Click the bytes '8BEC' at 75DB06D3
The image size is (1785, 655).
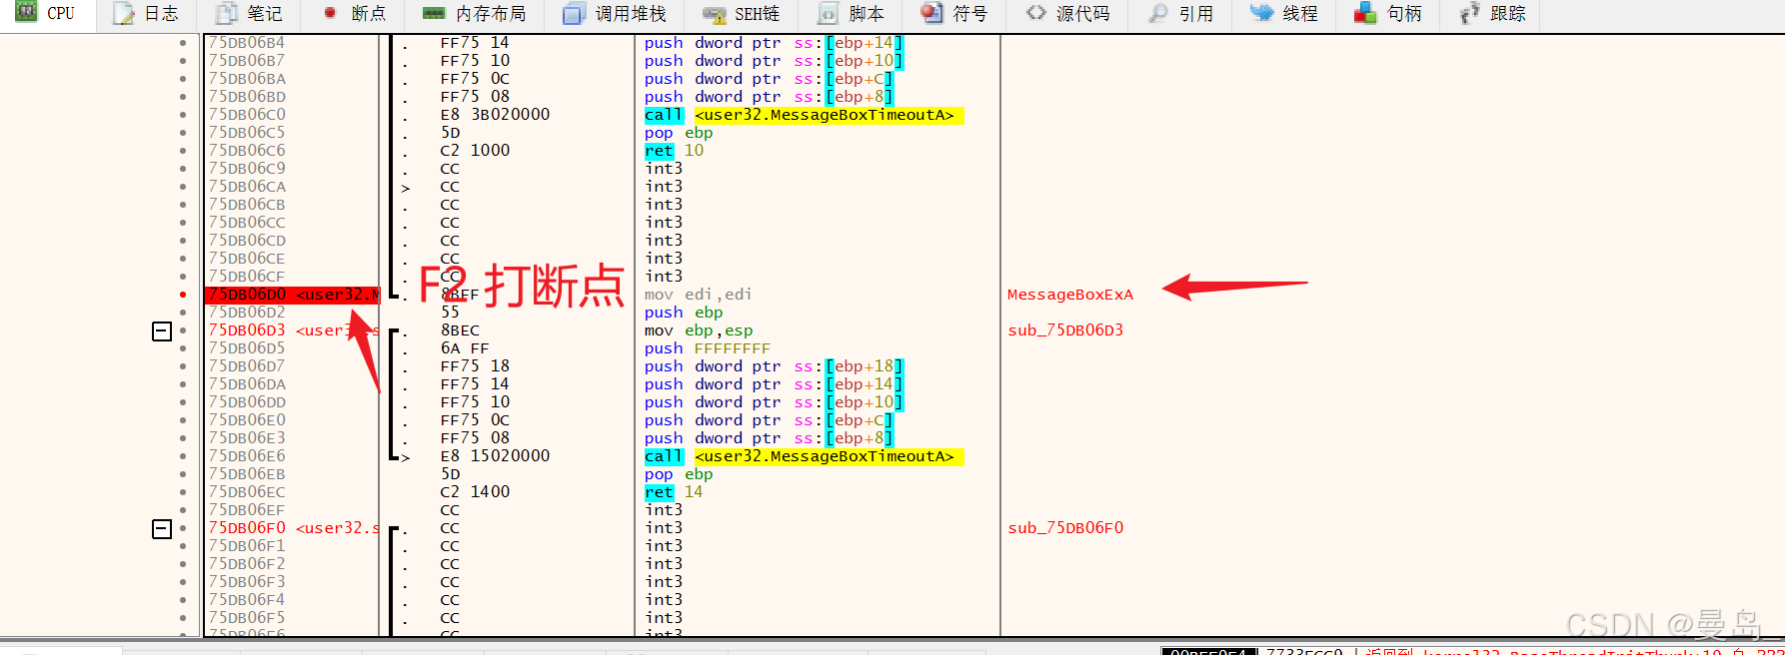460,330
